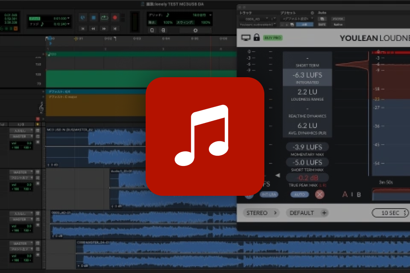Viewport: 410px width, 273px height.
Task: Click the blue compare button in plugin header
Action: [305, 25]
